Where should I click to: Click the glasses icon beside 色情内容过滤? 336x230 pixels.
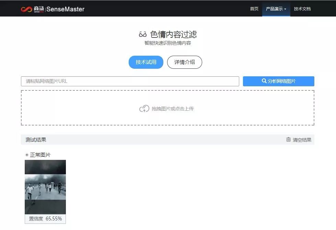(x=143, y=34)
